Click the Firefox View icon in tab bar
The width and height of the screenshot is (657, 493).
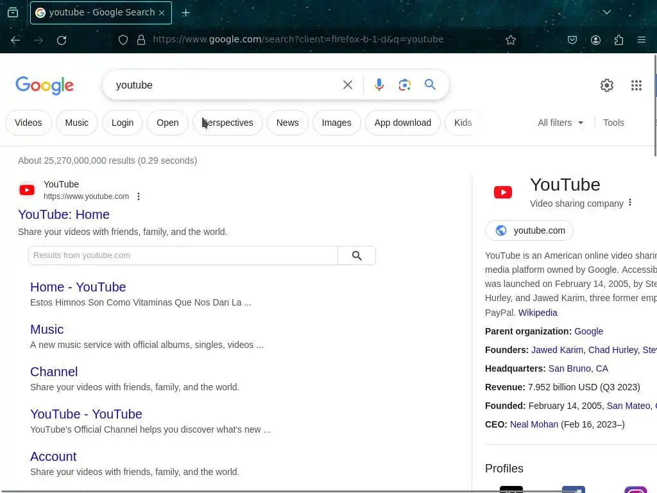coord(13,13)
